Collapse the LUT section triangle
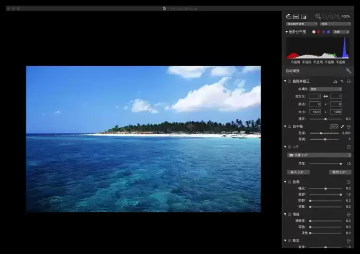Viewport: 360px width, 254px height. pyautogui.click(x=285, y=147)
